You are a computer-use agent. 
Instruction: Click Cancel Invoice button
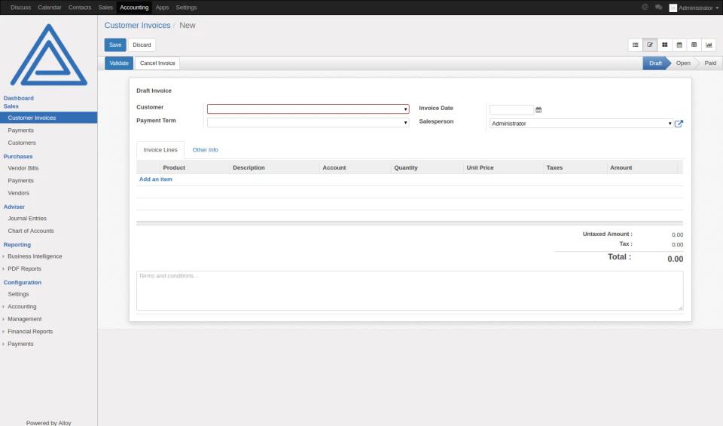[157, 63]
